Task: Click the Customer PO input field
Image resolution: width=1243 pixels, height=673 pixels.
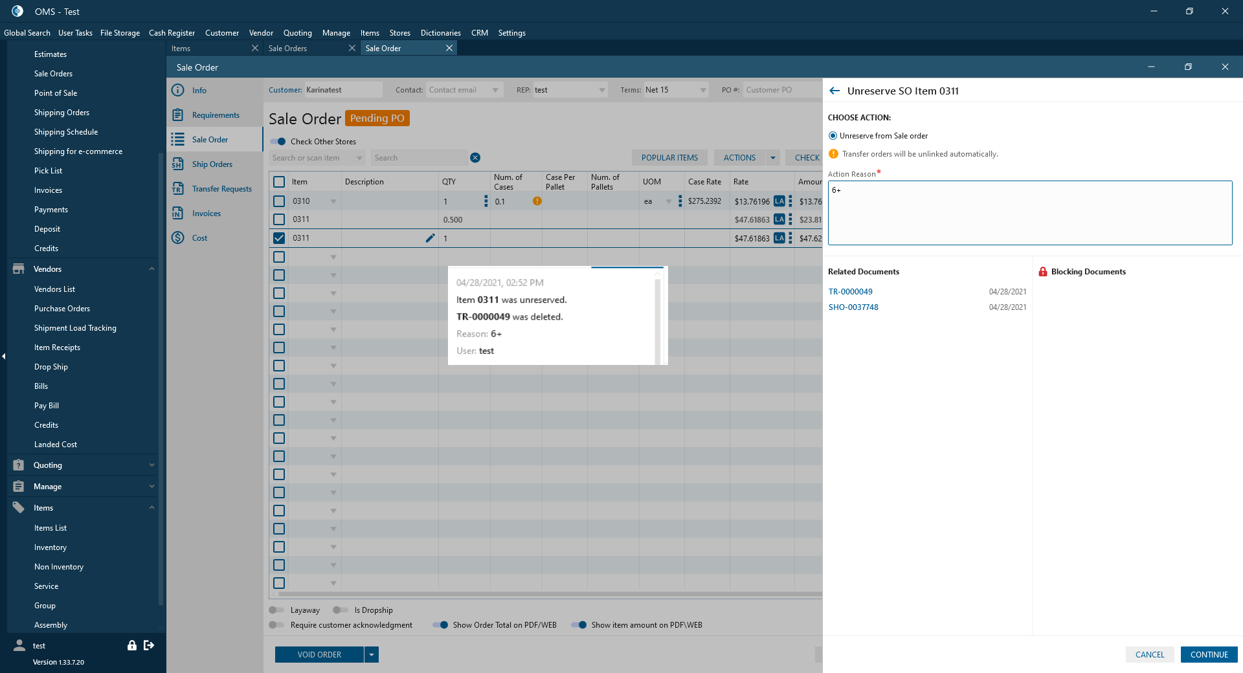Action: 782,91
